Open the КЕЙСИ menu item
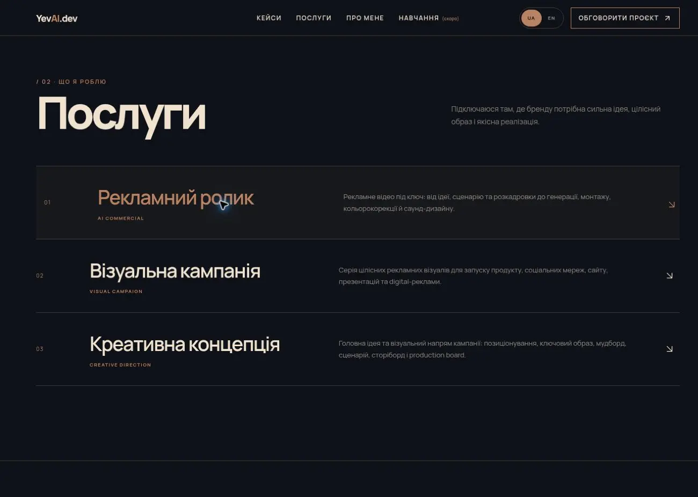The image size is (698, 497). point(269,18)
